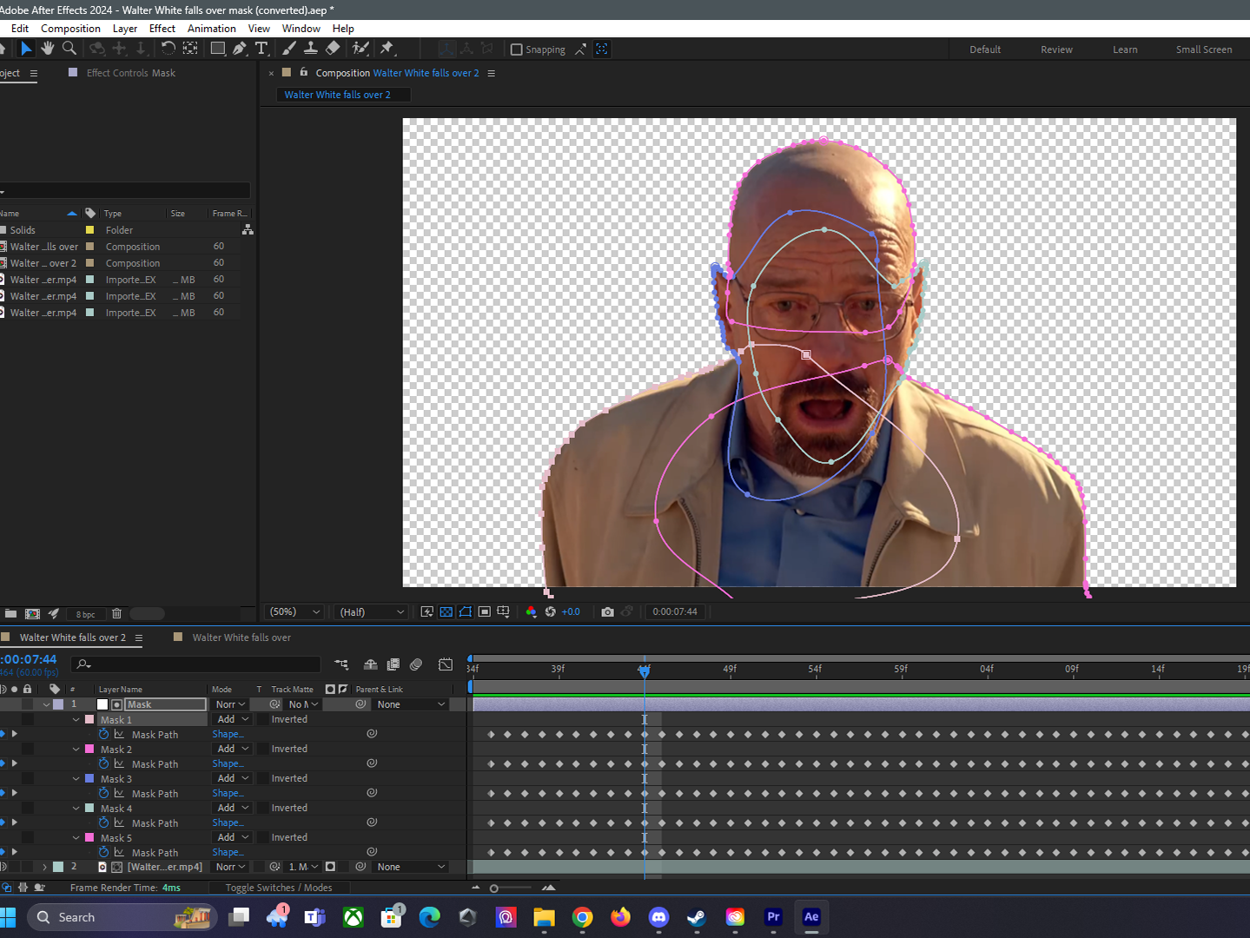Select the Rotation tool
Screen dimensions: 1250x938
(168, 49)
